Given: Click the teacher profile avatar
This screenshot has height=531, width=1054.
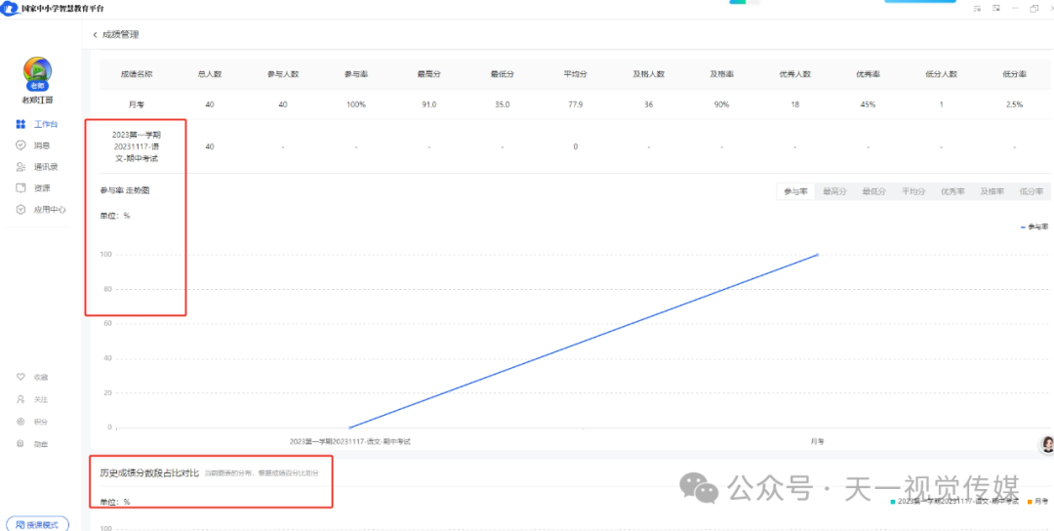Looking at the screenshot, I should [x=38, y=71].
